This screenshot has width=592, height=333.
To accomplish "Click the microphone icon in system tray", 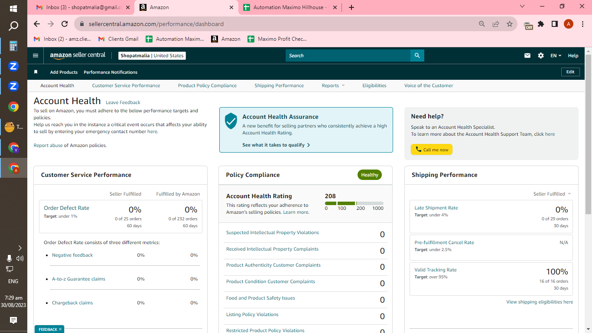I will (x=9, y=258).
